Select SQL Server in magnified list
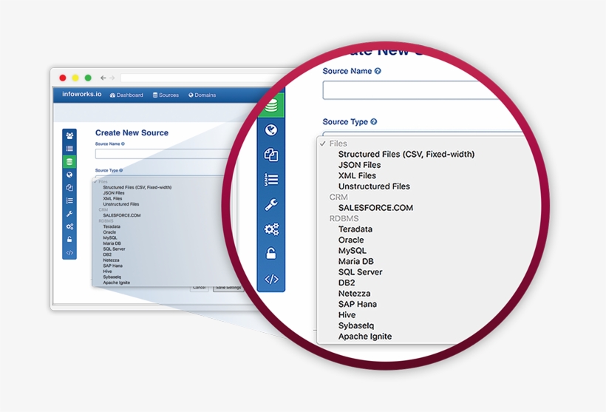Screen dimensions: 606x412 [x=360, y=272]
